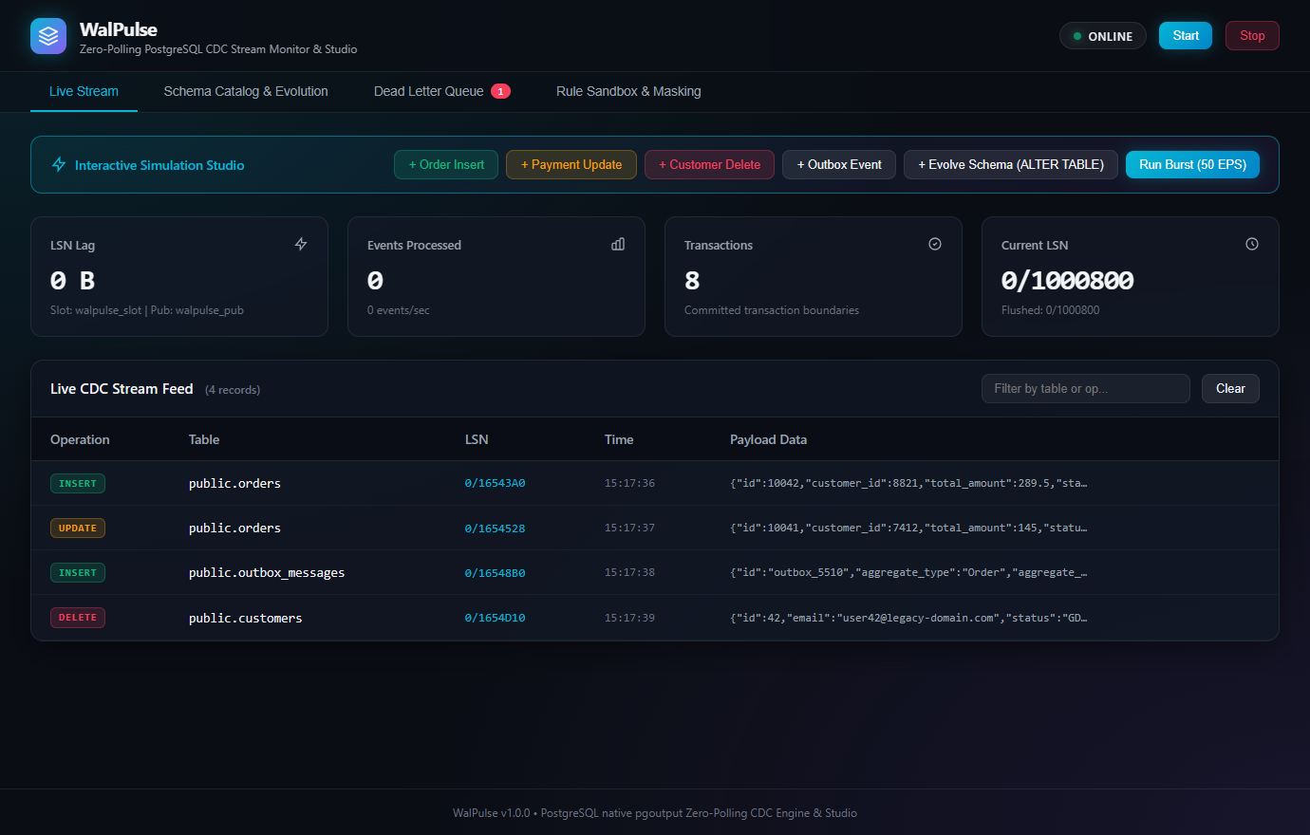This screenshot has height=835, width=1310.
Task: Click the 0 events/sec text
Action: [x=398, y=310]
